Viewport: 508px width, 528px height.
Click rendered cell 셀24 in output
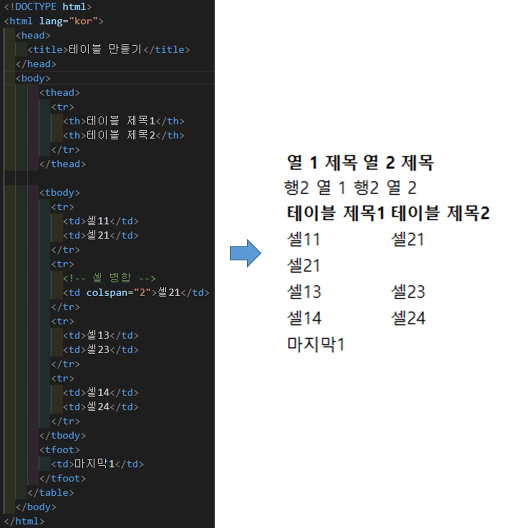click(x=408, y=318)
